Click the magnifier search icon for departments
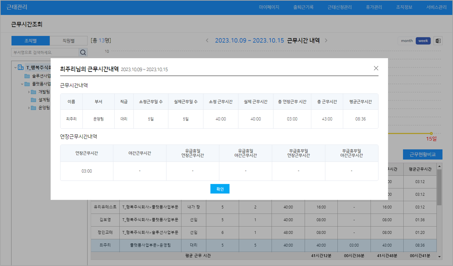Screen dimensions: 453x266 (83, 52)
